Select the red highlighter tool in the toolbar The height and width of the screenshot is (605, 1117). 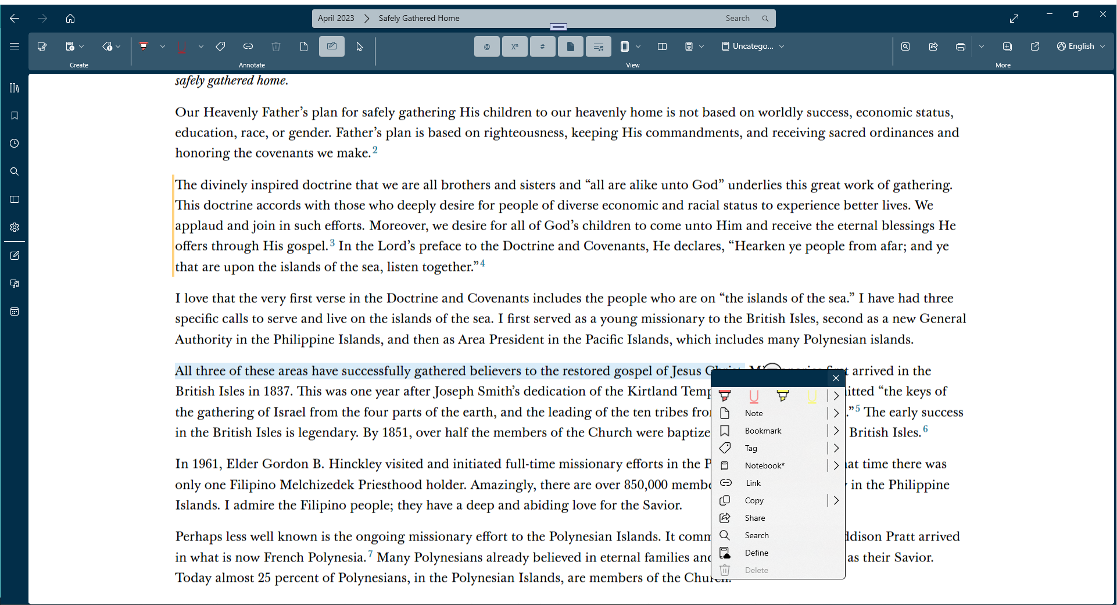pyautogui.click(x=144, y=46)
